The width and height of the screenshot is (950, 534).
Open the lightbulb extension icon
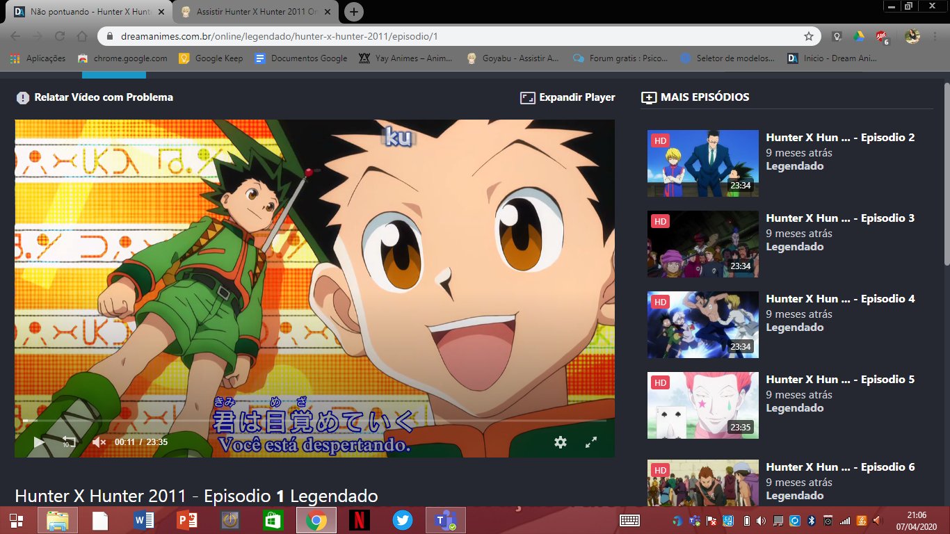(838, 36)
